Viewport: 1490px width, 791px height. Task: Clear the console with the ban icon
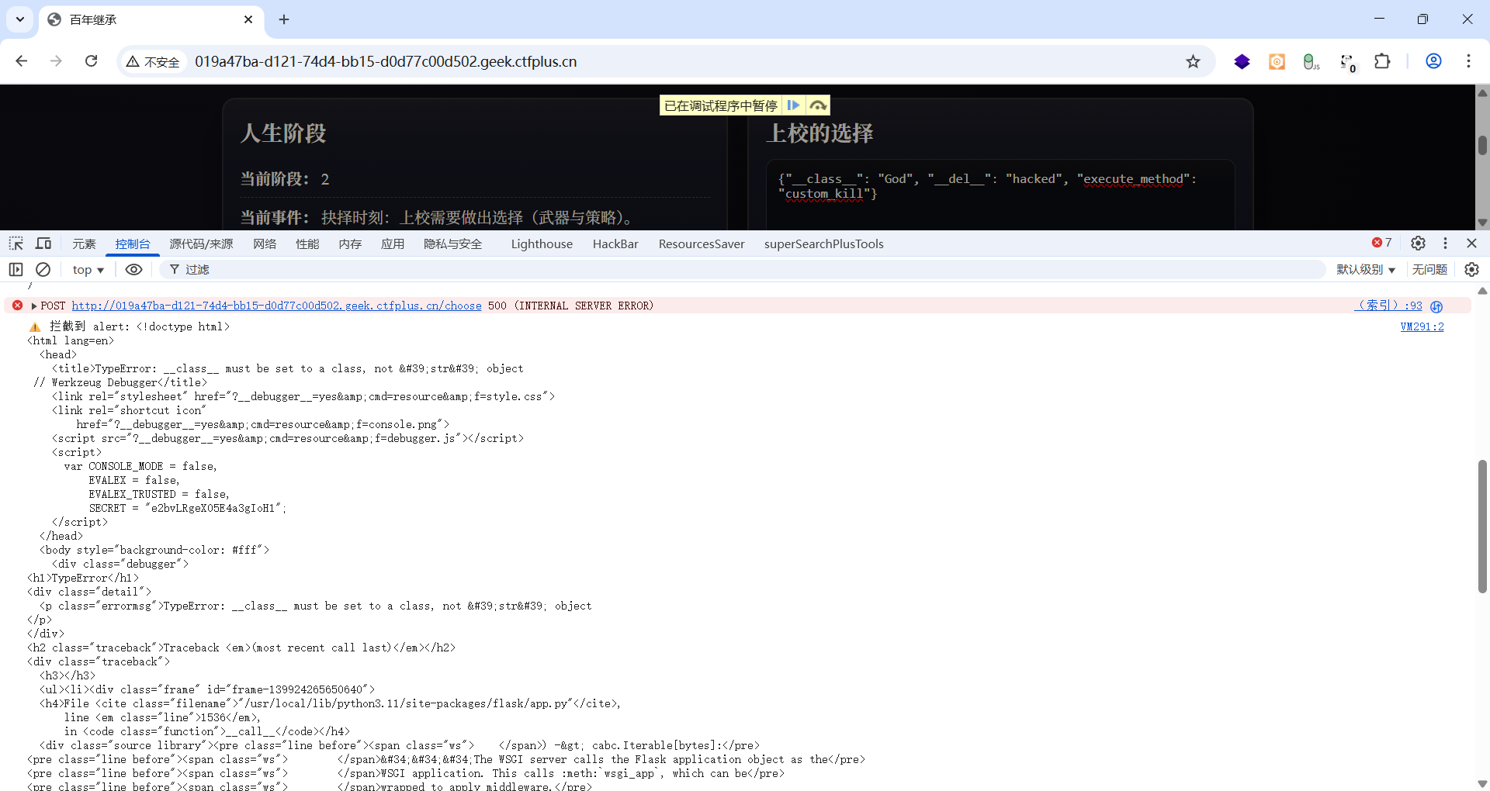pyautogui.click(x=43, y=269)
